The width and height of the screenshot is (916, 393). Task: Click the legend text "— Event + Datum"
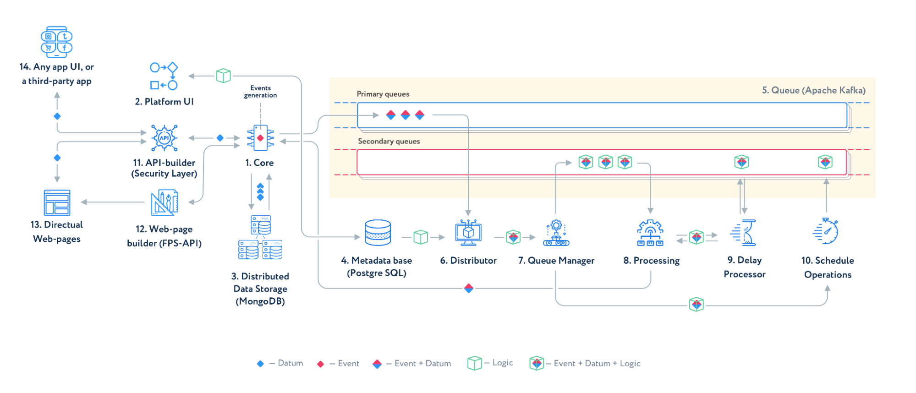[418, 364]
